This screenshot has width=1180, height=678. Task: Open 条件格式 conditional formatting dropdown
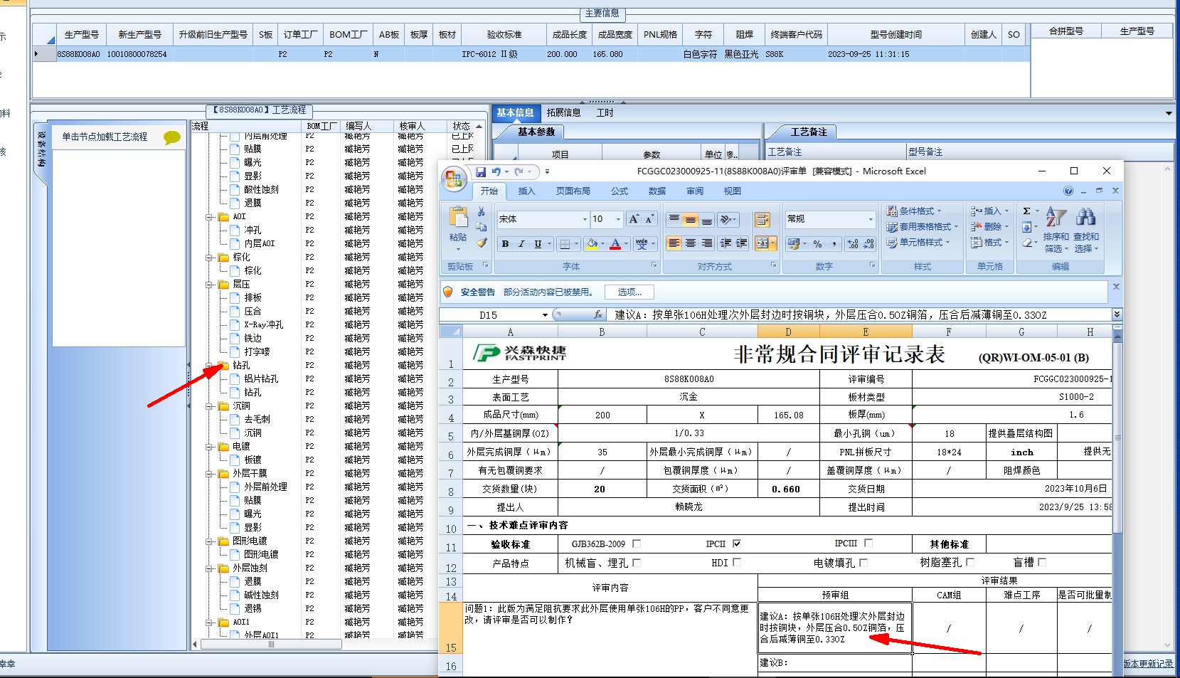point(913,211)
